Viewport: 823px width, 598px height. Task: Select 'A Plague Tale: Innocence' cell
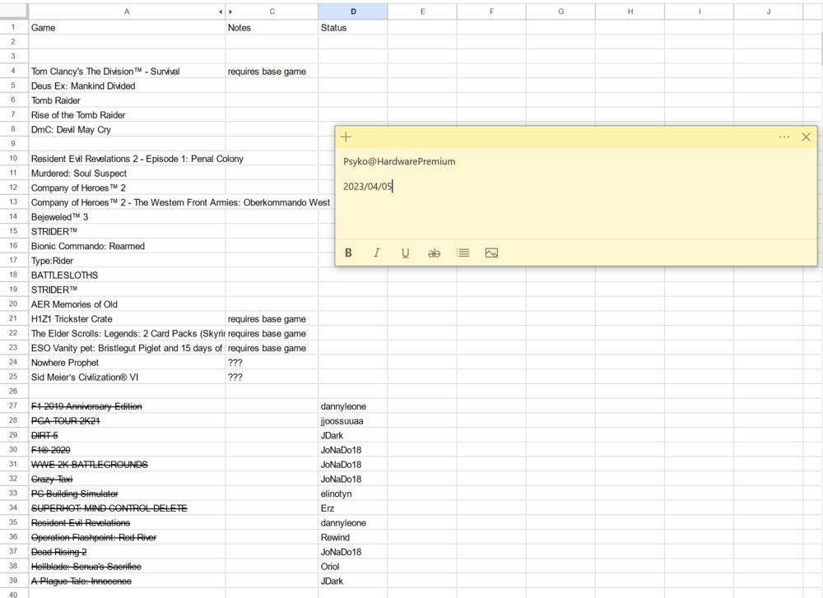coord(127,582)
